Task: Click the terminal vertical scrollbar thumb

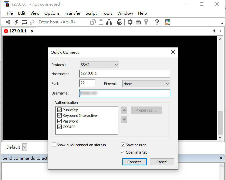Action: (220, 123)
